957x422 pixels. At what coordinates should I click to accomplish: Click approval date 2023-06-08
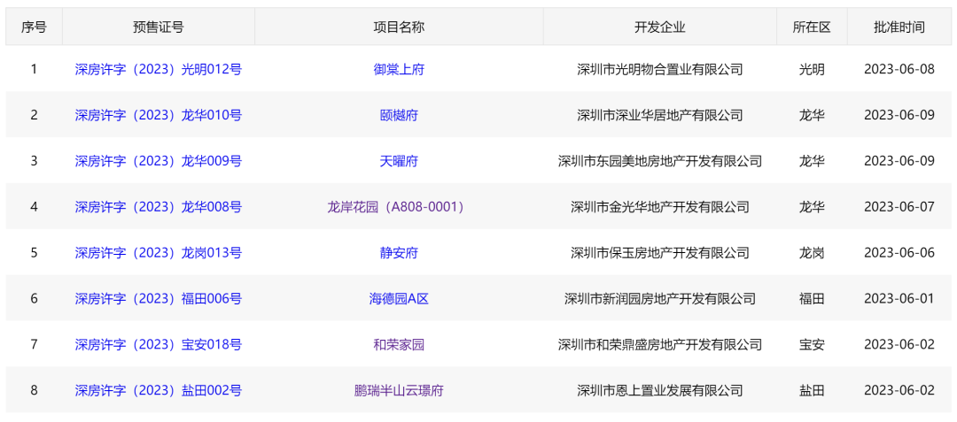click(x=899, y=69)
